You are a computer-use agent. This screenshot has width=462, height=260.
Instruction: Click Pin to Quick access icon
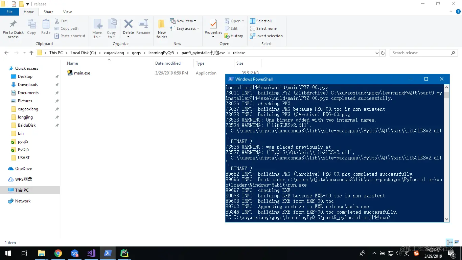pos(13,27)
